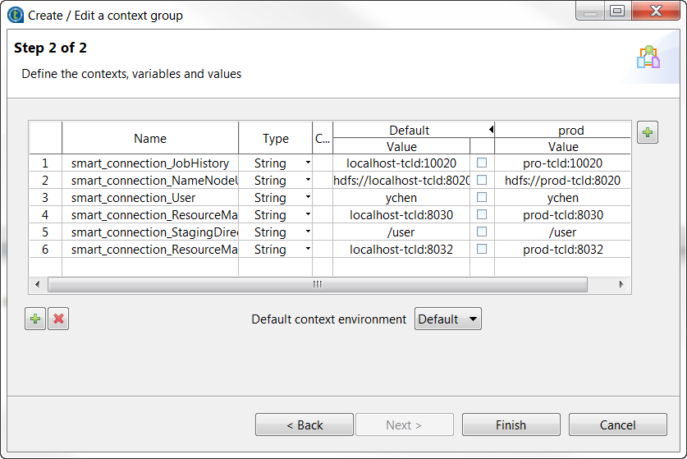Toggle checkbox for smart_connection_JobHistory row
The image size is (687, 459).
click(482, 163)
